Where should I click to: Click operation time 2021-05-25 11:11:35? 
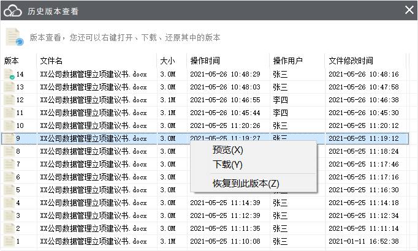(225, 228)
